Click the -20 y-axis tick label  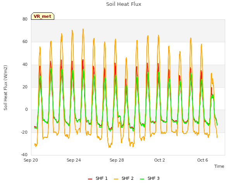24,132
